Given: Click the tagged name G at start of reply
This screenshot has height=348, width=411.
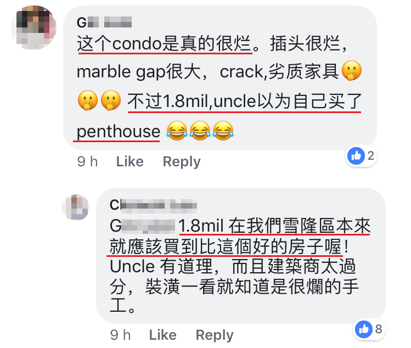Looking at the screenshot, I should (142, 226).
